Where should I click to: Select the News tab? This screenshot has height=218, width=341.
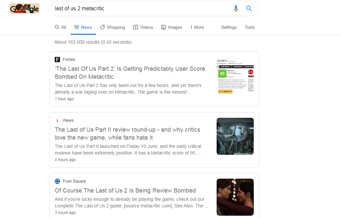click(x=83, y=27)
